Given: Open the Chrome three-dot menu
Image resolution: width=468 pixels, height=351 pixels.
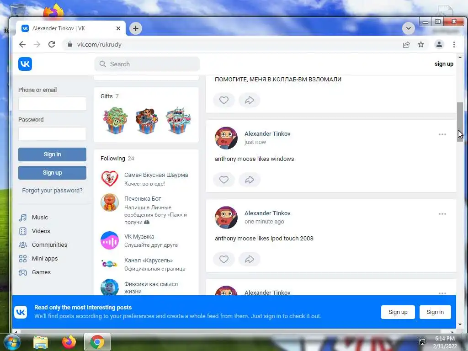Looking at the screenshot, I should 454,44.
